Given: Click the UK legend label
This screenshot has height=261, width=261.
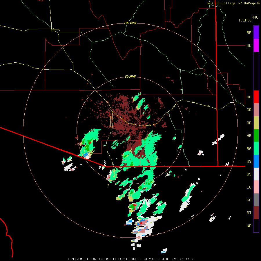Looking at the screenshot, I should [249, 46].
